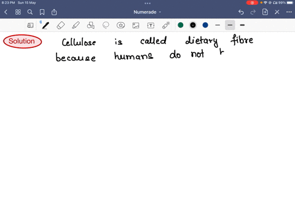Image resolution: width=295 pixels, height=221 pixels.
Task: Redo the last action
Action: click(x=253, y=12)
